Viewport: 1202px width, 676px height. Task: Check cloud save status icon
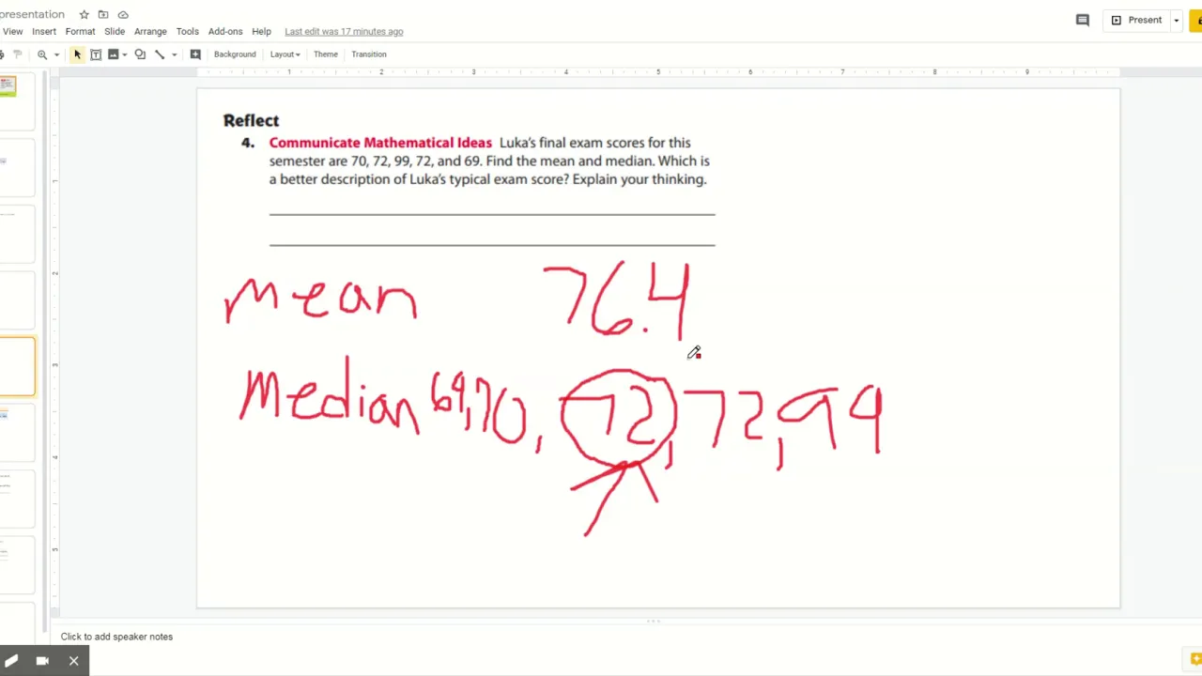pos(123,15)
